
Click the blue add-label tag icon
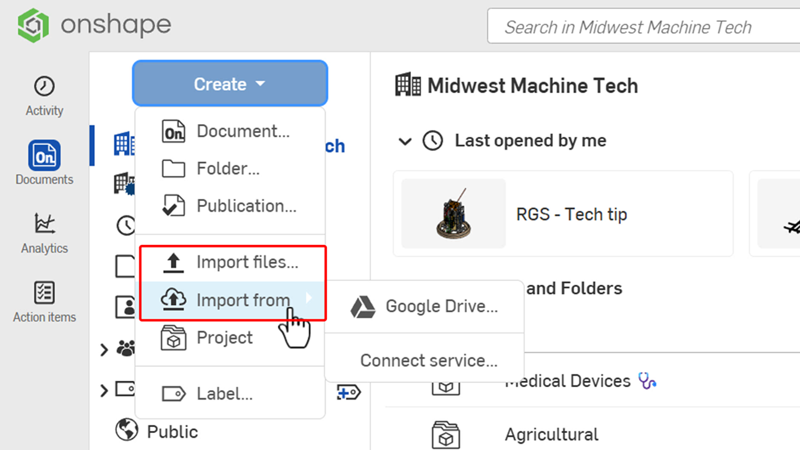(349, 392)
